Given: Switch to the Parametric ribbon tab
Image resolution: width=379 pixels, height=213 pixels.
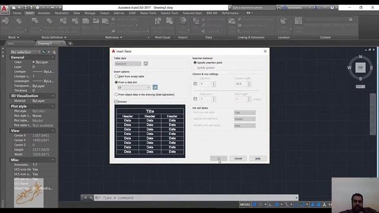Looking at the screenshot, I should (x=62, y=13).
